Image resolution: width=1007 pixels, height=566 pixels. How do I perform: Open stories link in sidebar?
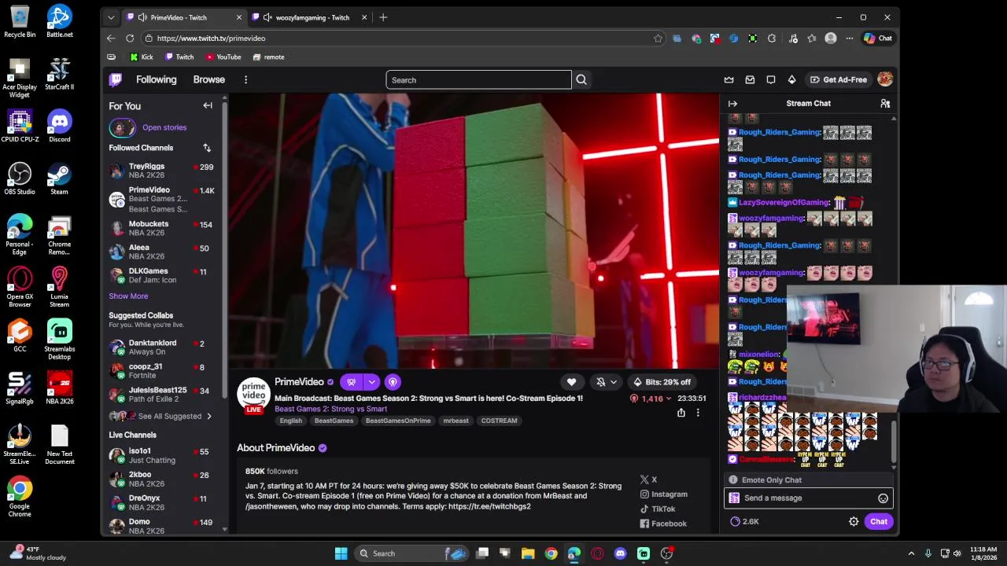click(164, 127)
